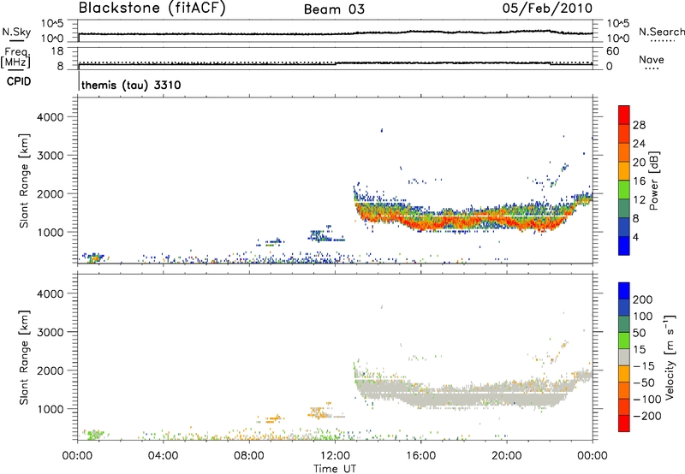Click the '60' tick on Nave scale

tap(612, 51)
